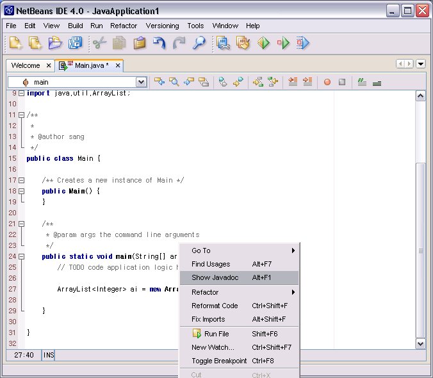The image size is (433, 378).
Task: Click the editor scrollbar up arrow
Action: click(421, 96)
